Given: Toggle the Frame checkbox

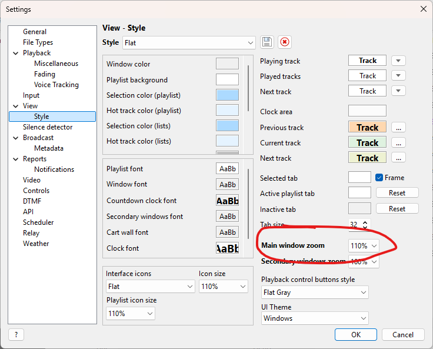Looking at the screenshot, I should pos(379,177).
